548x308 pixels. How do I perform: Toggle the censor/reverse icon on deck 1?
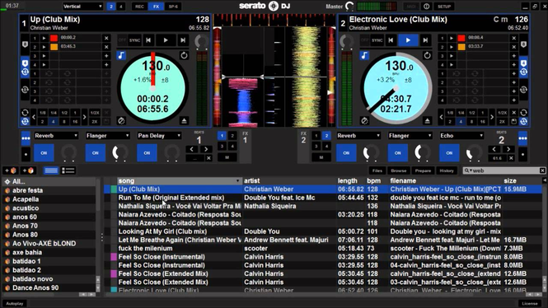pos(121,121)
